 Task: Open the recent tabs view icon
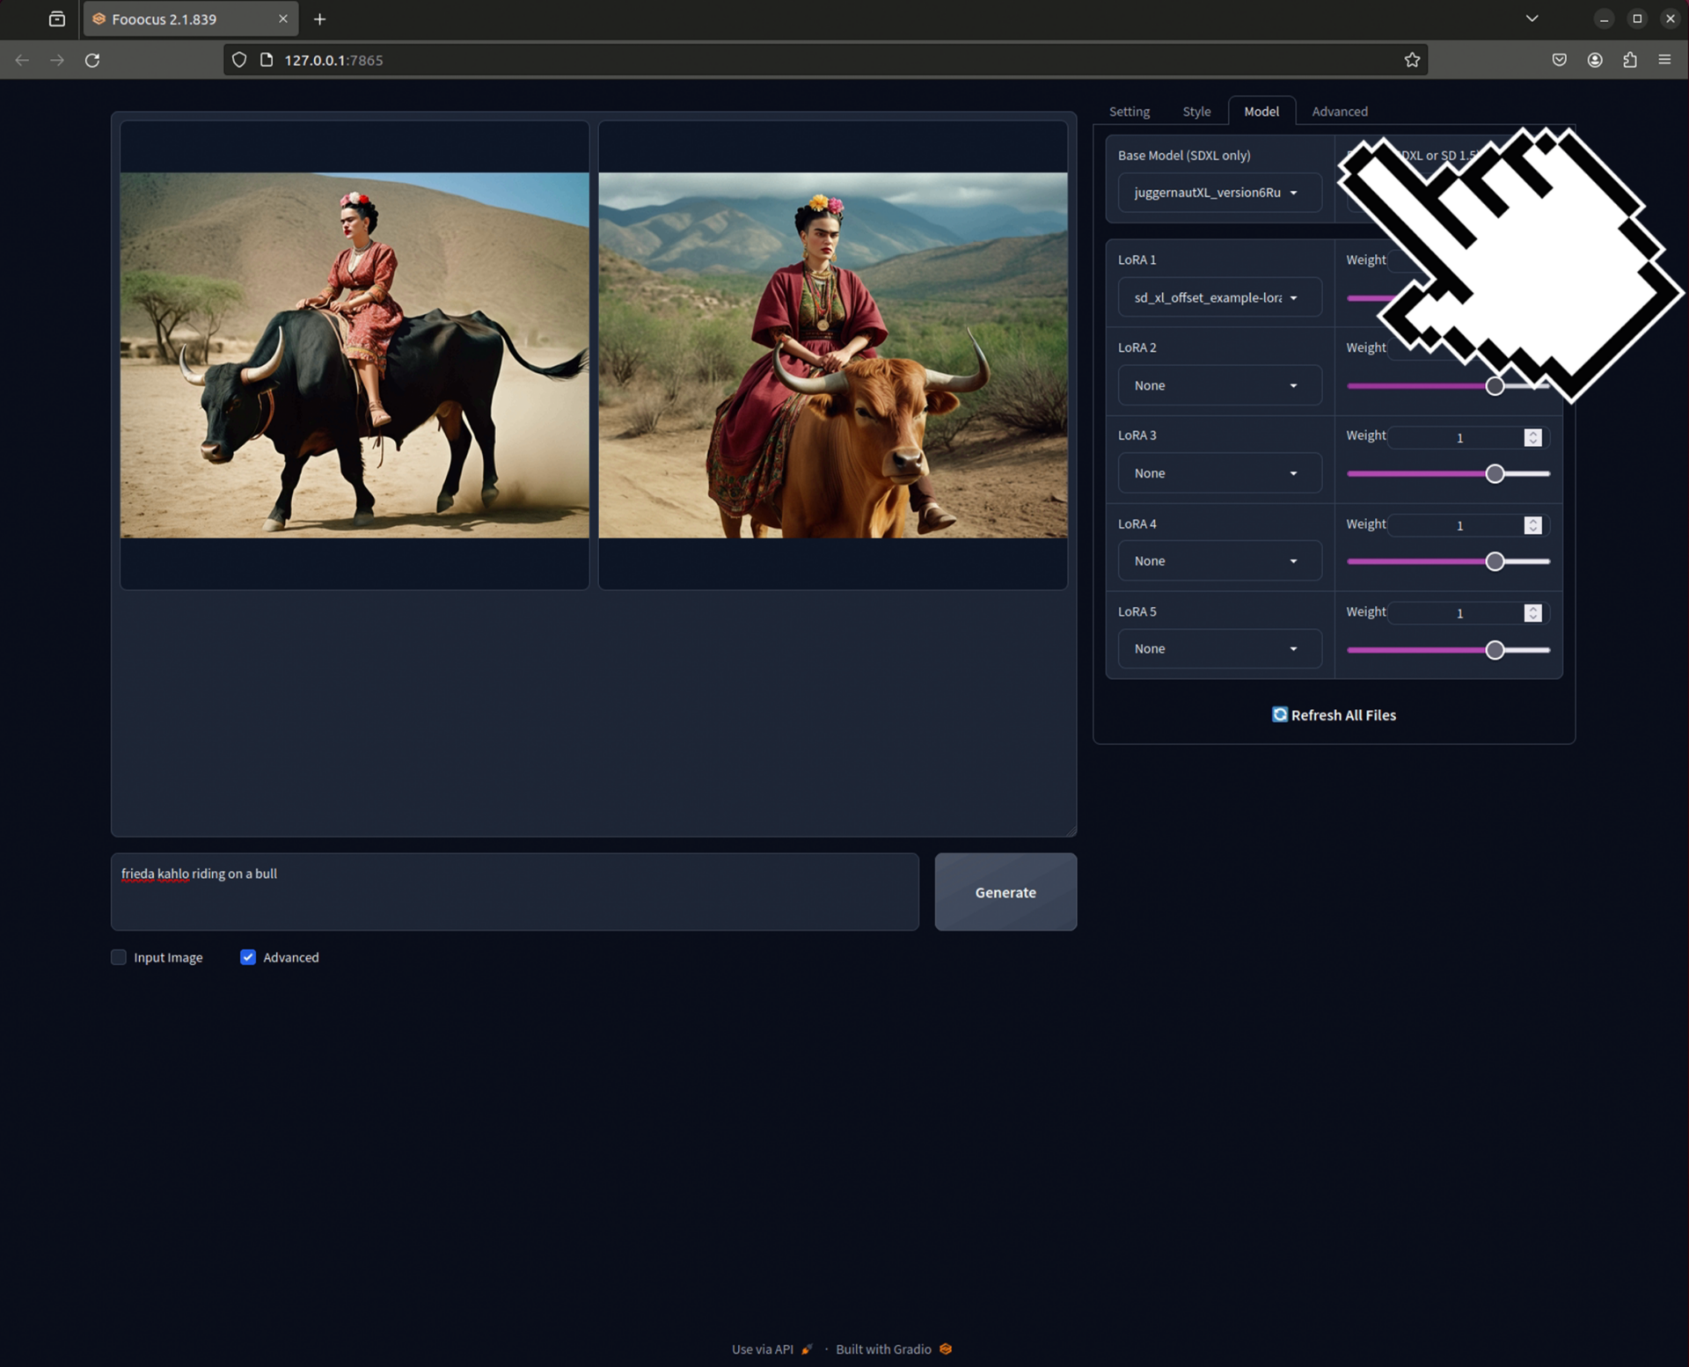tap(57, 18)
